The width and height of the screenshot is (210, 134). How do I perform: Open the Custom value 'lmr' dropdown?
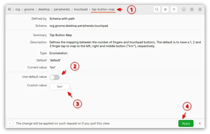[60, 86]
